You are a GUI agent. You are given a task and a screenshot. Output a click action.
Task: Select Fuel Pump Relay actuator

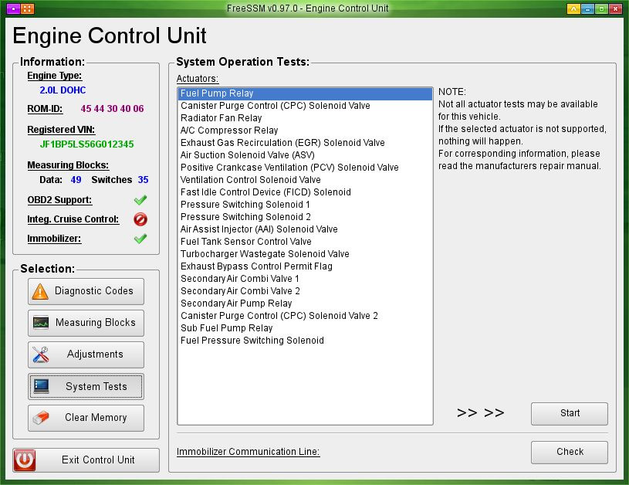[x=305, y=93]
